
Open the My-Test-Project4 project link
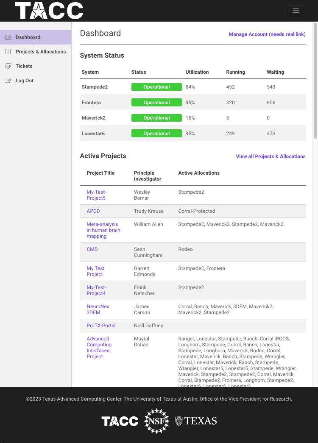pyautogui.click(x=96, y=290)
